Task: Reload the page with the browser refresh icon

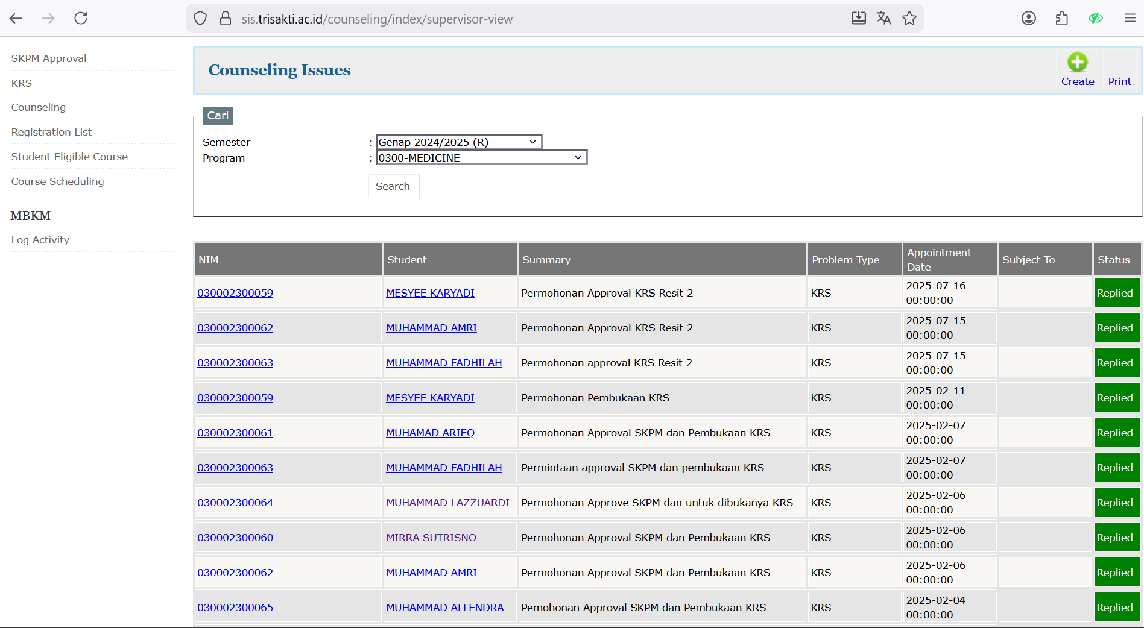Action: tap(81, 18)
